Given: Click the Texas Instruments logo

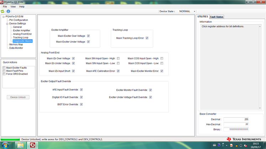Looking at the screenshot, I should (244, 139).
